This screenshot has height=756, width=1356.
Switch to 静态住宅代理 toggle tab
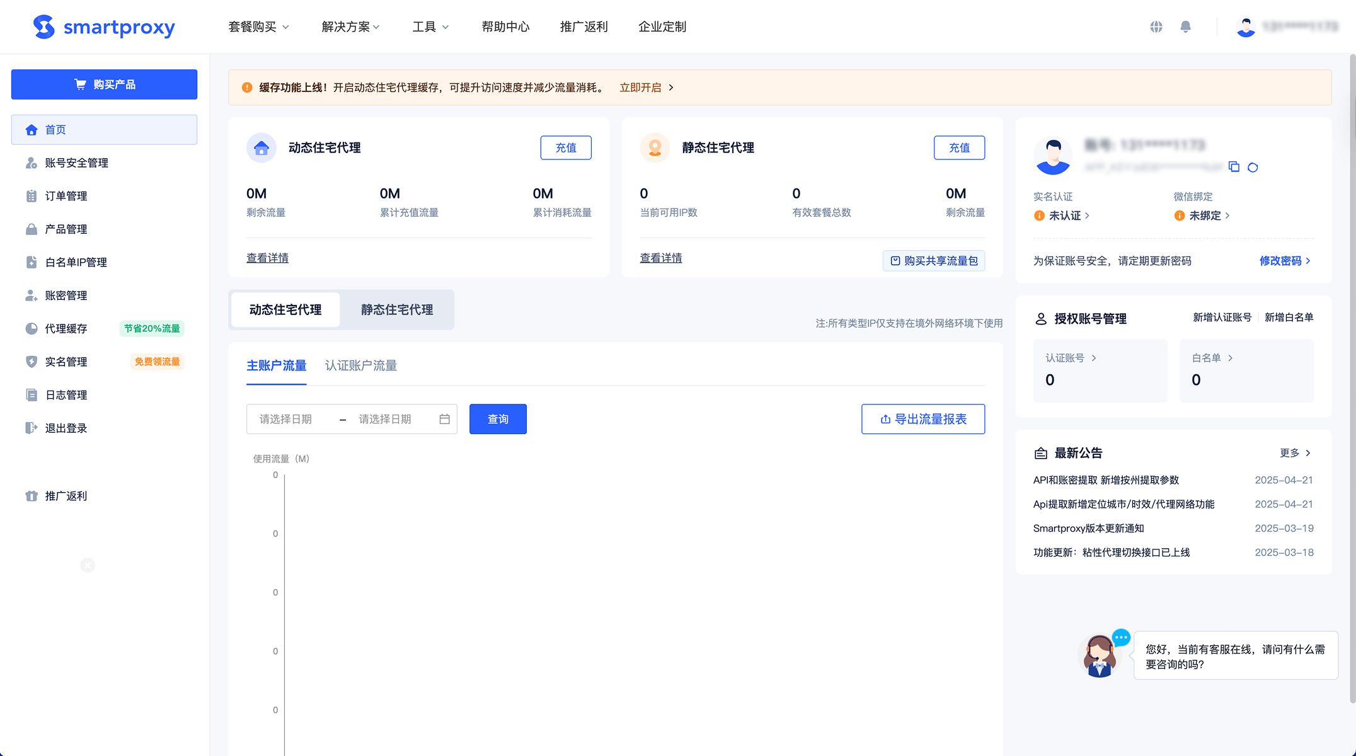[396, 309]
